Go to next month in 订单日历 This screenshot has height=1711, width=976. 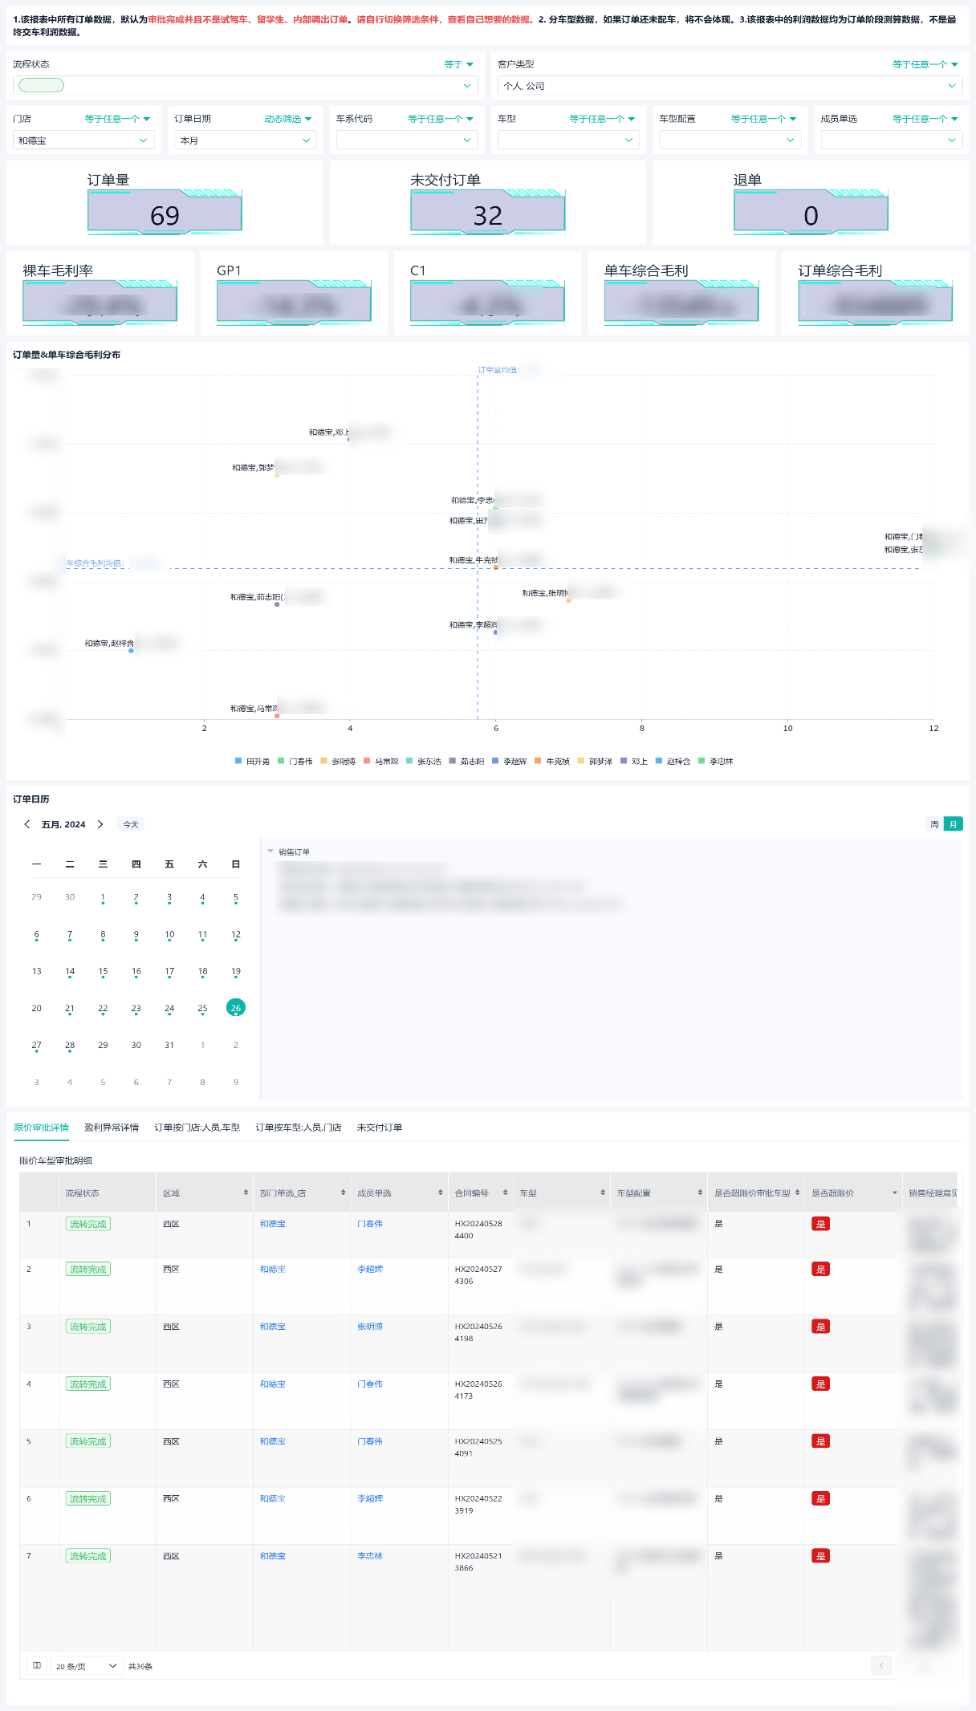click(x=100, y=824)
